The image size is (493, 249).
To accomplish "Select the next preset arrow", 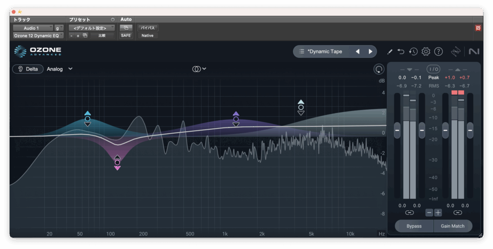I will (x=370, y=51).
